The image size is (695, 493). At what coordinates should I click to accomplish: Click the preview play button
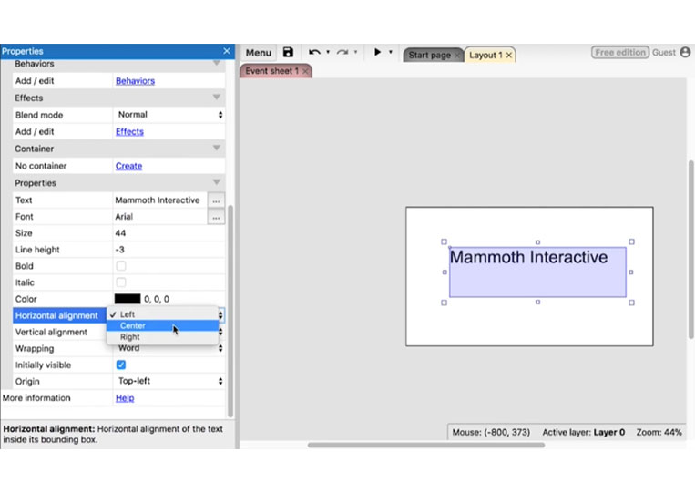tap(377, 52)
